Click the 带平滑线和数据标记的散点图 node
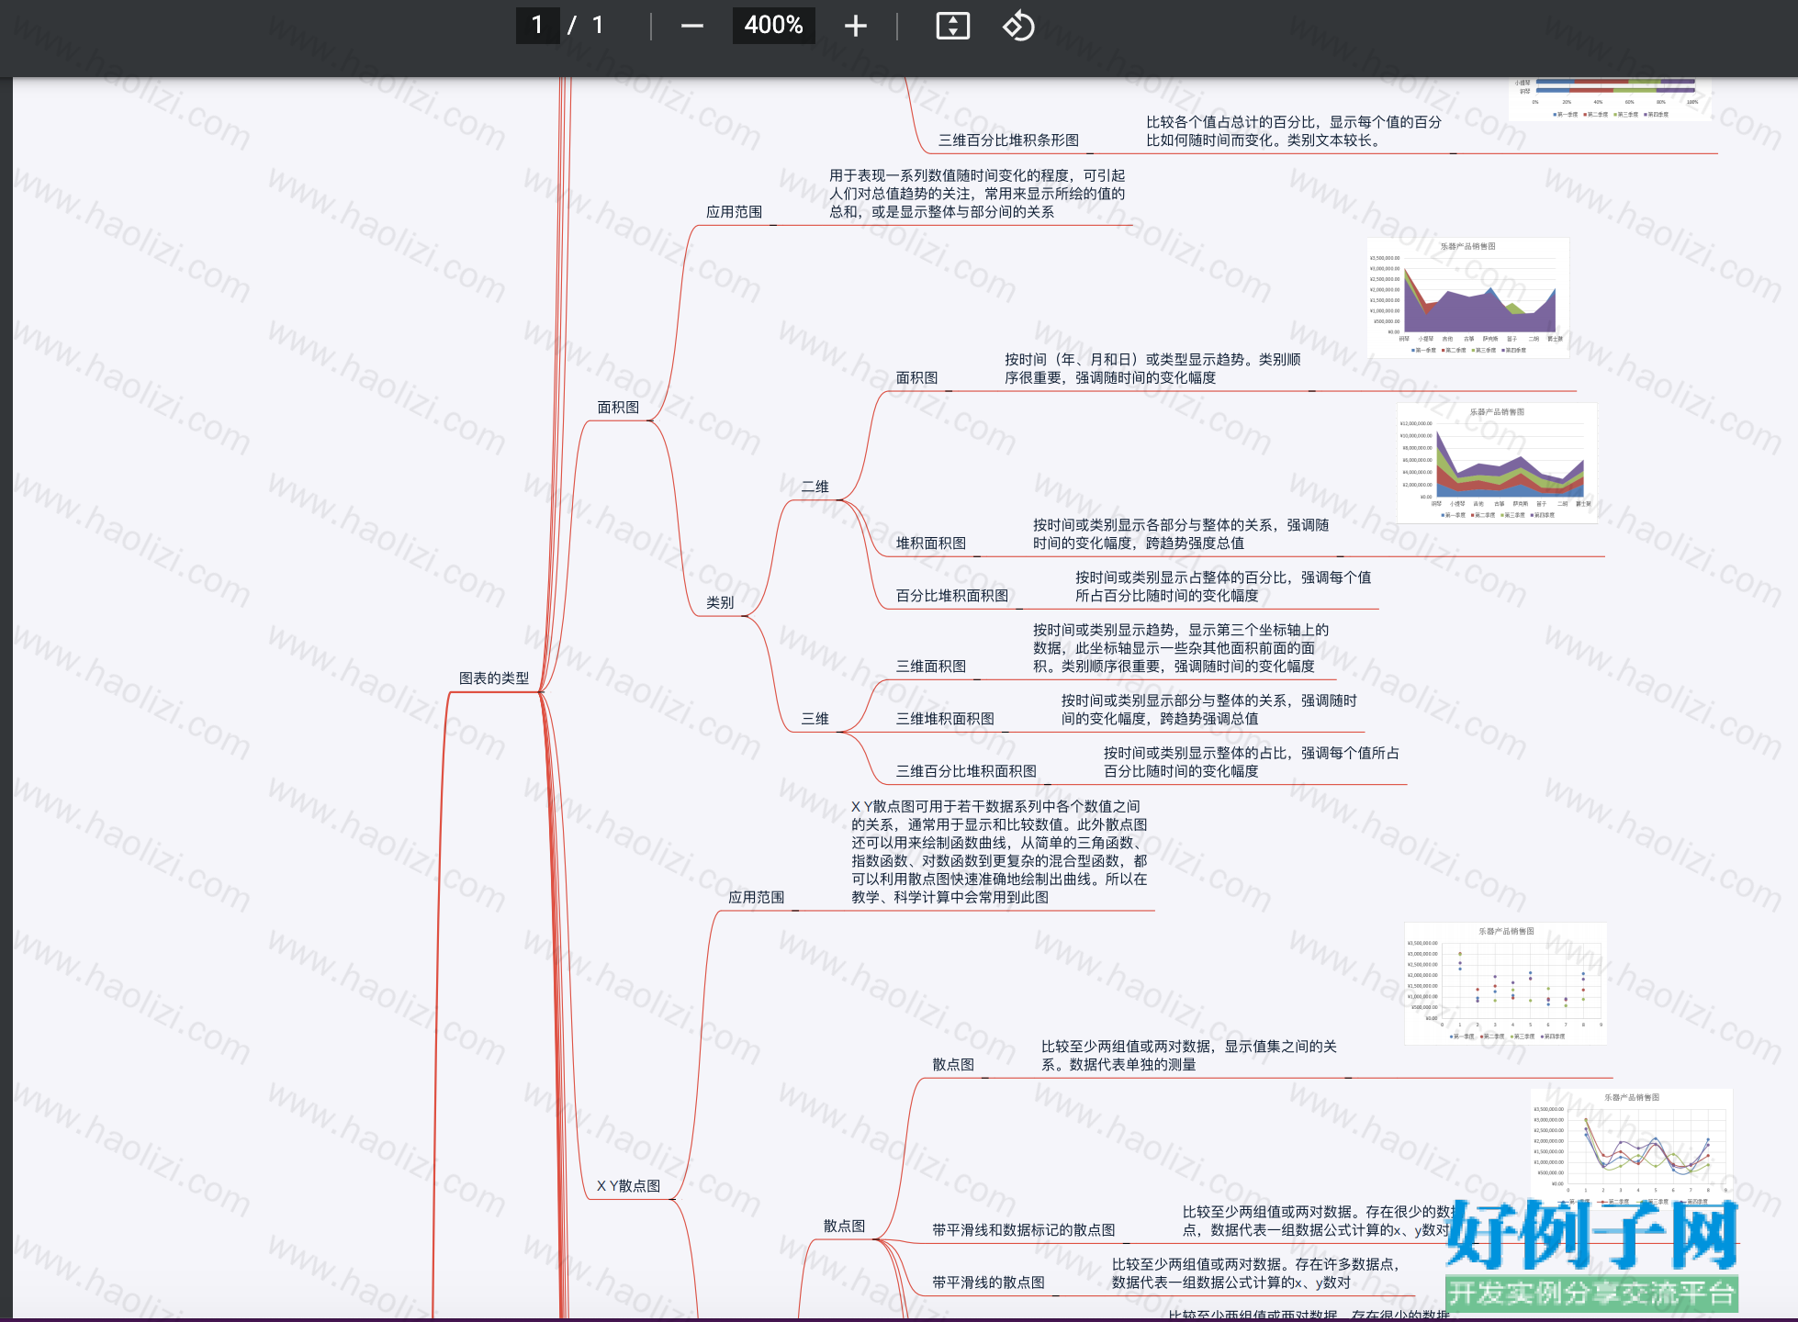The image size is (1798, 1322). (1024, 1230)
